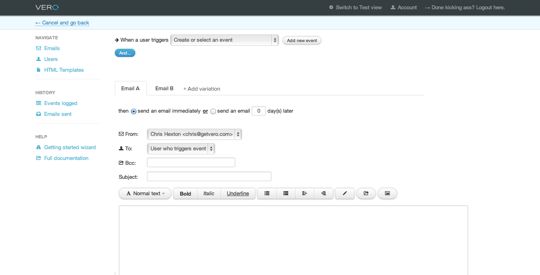Click the unordered list icon in editor toolbar
The width and height of the screenshot is (540, 275).
pyautogui.click(x=267, y=194)
